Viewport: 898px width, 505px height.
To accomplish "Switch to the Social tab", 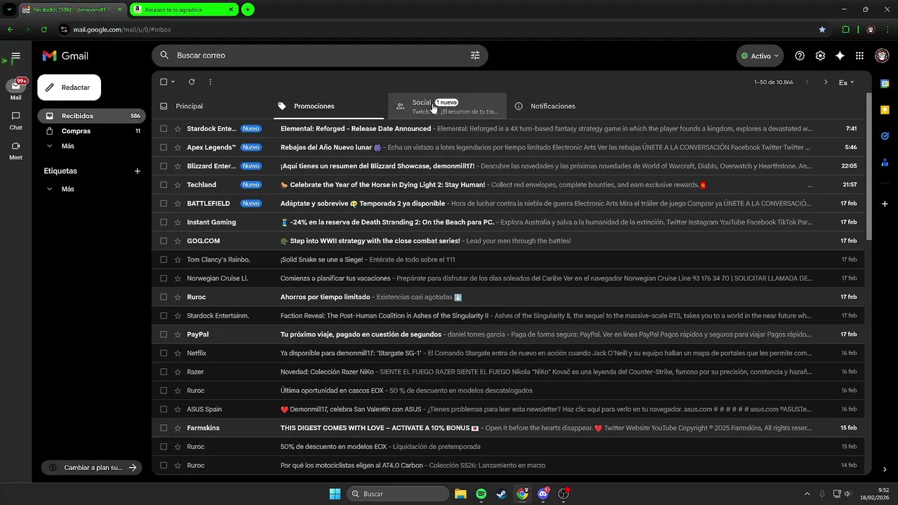I will 447,107.
